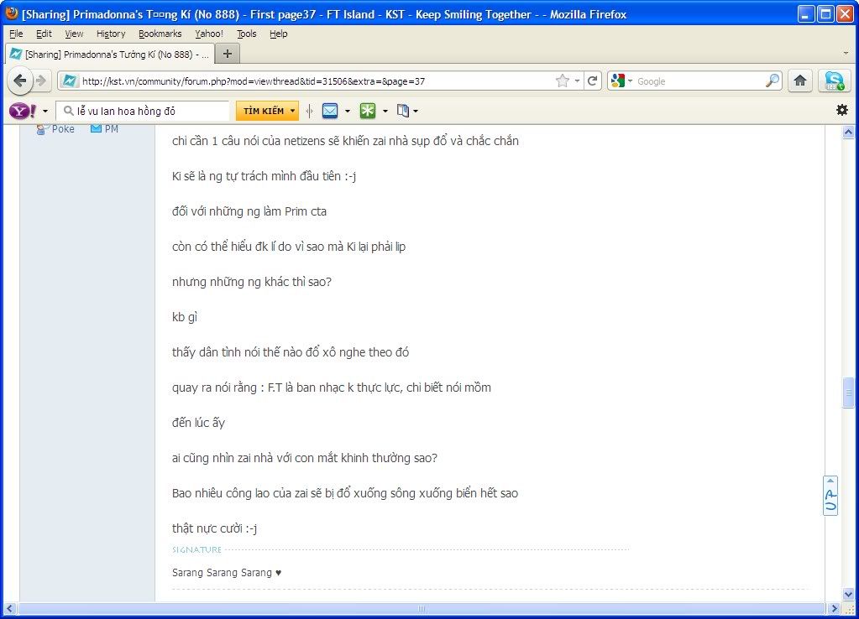Click the search magnifier in Google box
859x619 pixels.
point(772,81)
